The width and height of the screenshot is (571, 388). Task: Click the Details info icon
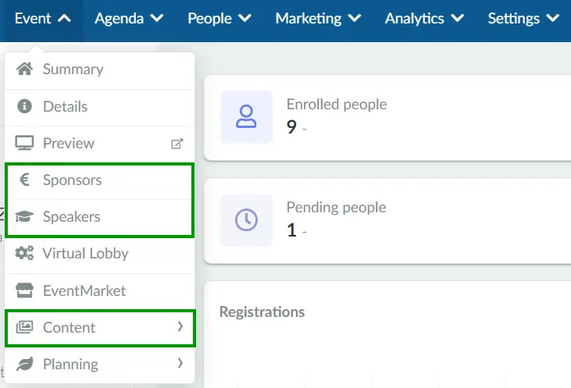(24, 106)
